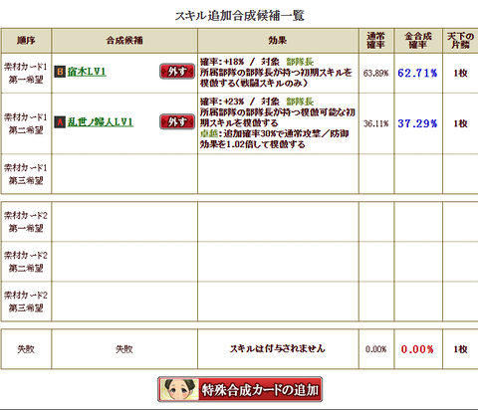Select the 62.71% full synthesis rate
The width and height of the screenshot is (478, 410).
417,73
